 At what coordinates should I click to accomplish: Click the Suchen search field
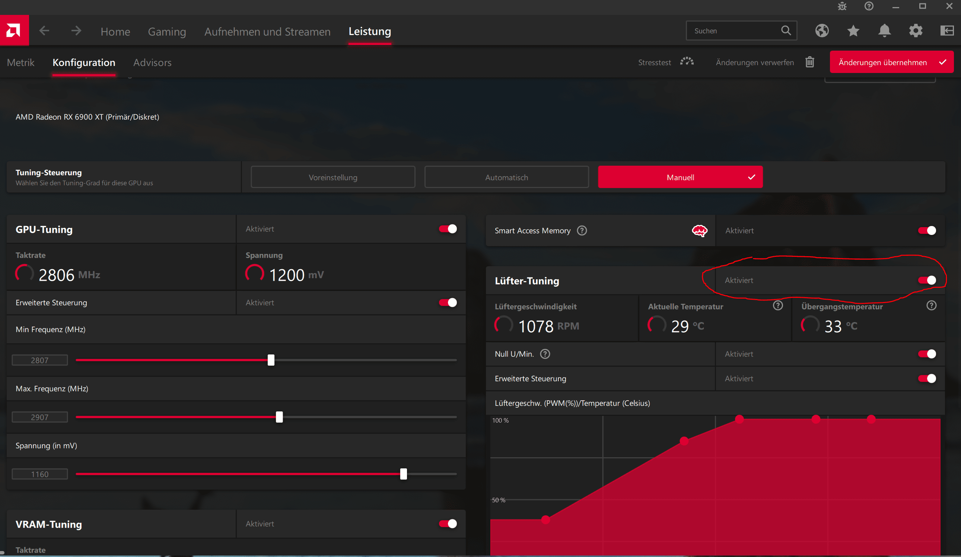(x=741, y=31)
